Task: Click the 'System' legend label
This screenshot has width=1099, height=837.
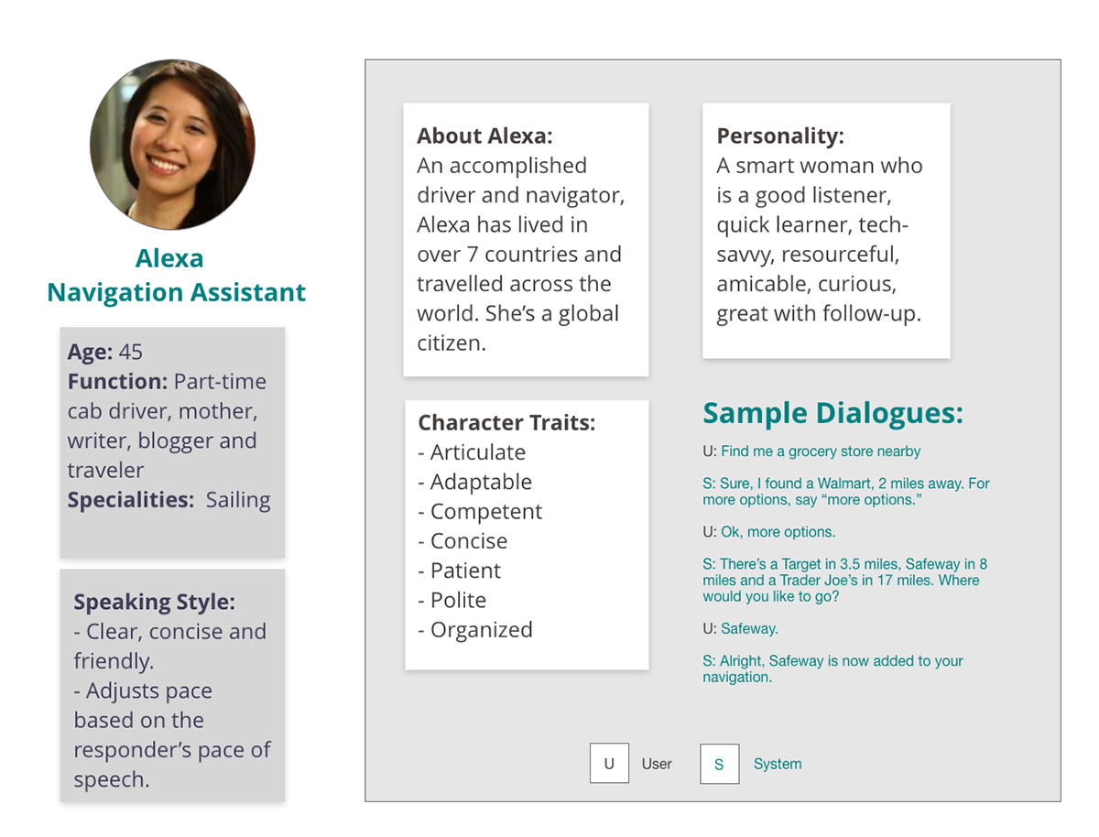Action: (x=778, y=764)
